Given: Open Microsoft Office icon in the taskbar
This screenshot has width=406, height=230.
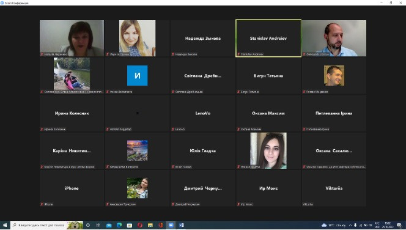Looking at the screenshot, I should [161, 225].
